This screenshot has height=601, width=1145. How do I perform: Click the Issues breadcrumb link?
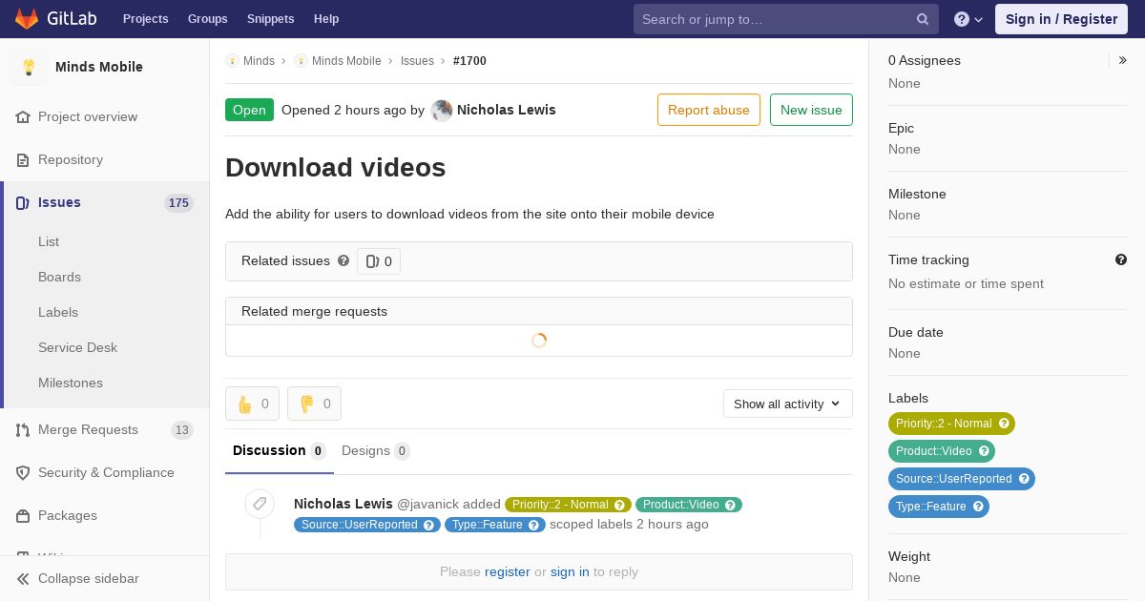point(417,60)
